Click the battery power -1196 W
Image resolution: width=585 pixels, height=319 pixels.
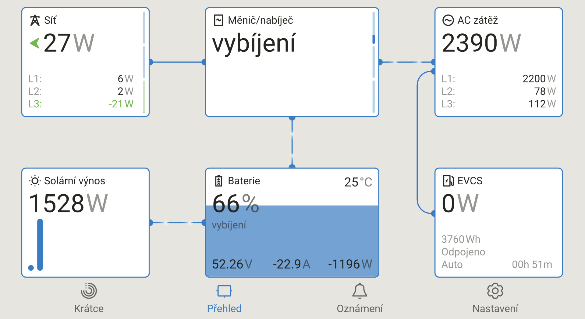point(350,264)
